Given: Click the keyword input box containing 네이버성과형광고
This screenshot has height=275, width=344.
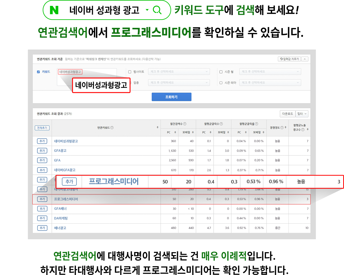Looking at the screenshot, I should click(87, 77).
